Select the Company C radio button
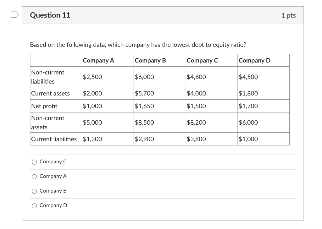 35,162
